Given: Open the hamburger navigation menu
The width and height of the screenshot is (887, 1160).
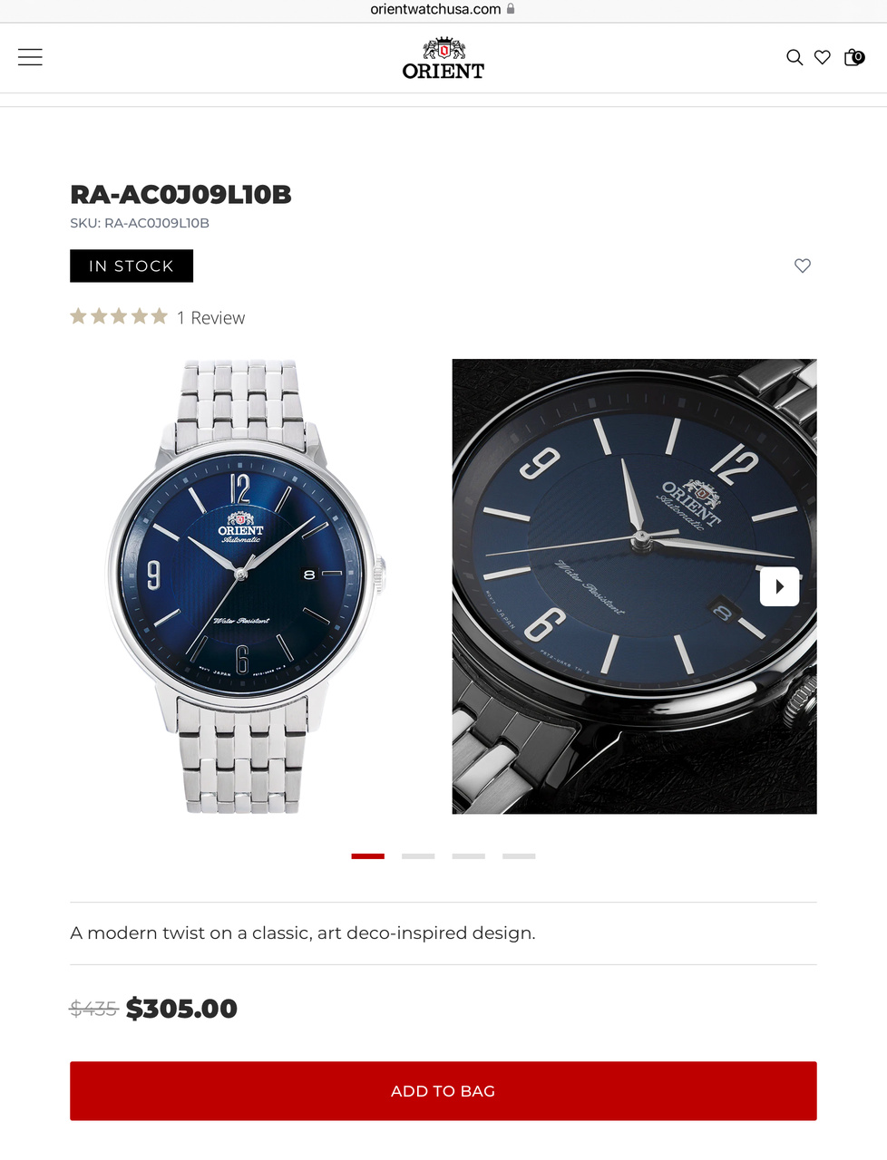Looking at the screenshot, I should (x=30, y=57).
